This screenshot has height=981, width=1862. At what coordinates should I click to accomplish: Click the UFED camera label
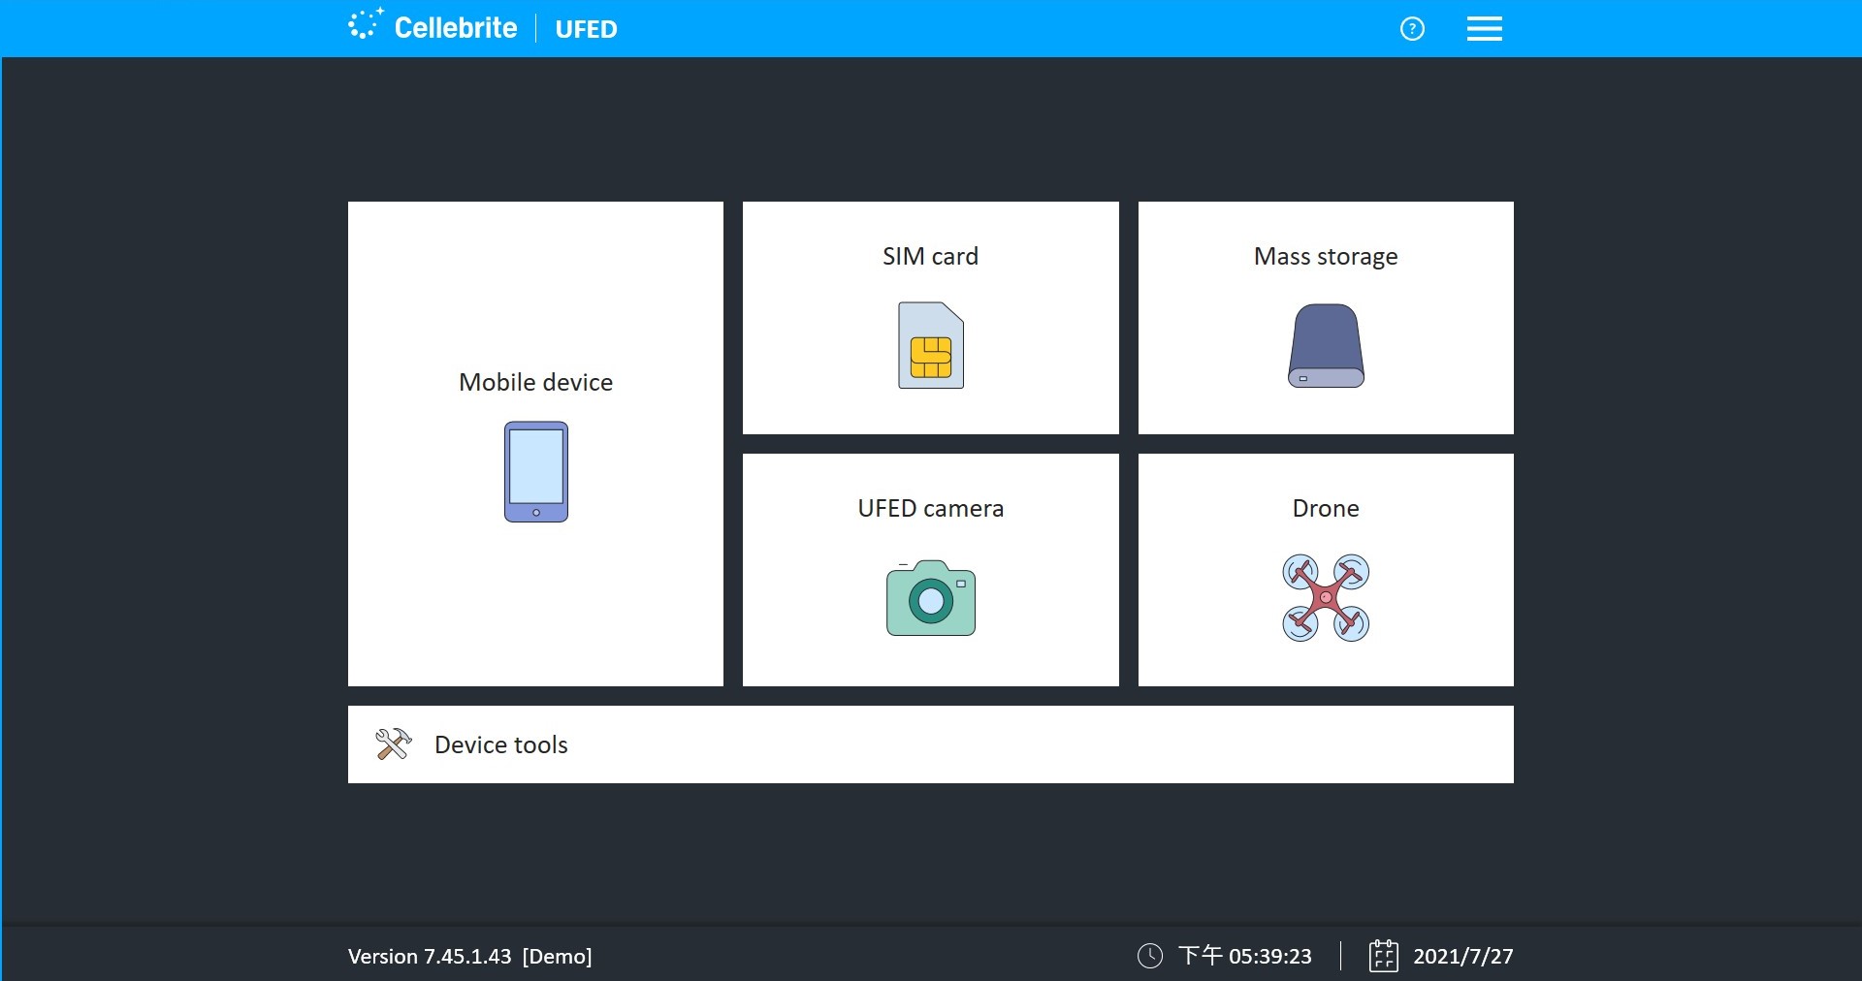click(x=931, y=508)
